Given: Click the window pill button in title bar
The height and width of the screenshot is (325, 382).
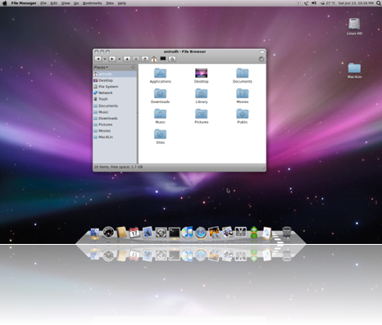Looking at the screenshot, I should [261, 52].
